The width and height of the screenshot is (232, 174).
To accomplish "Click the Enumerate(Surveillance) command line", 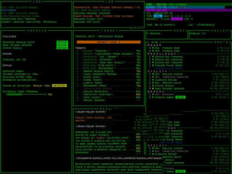I will point(119,158).
